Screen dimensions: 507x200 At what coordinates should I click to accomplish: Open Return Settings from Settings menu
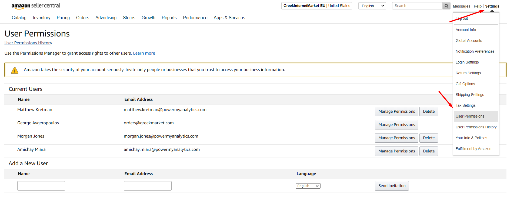point(468,73)
